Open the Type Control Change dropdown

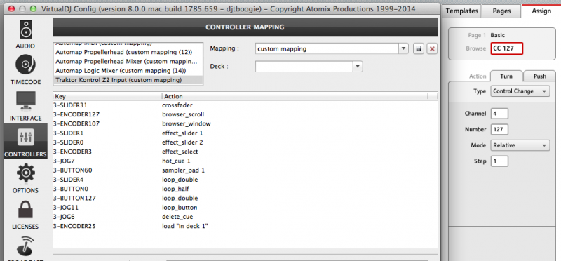(520, 91)
